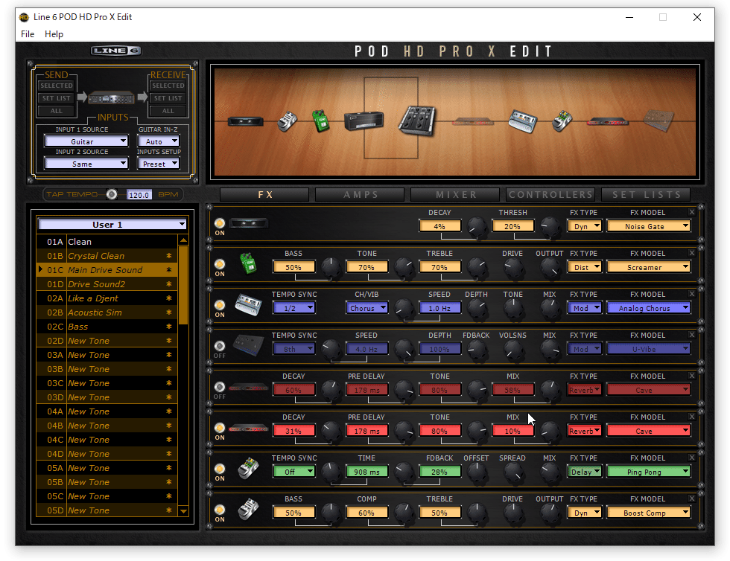Click the Boost Comp Output knob
730x561 pixels.
tap(550, 513)
